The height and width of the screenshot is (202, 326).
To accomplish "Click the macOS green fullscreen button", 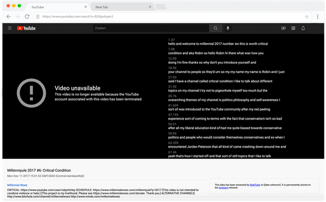I will coord(19,6).
